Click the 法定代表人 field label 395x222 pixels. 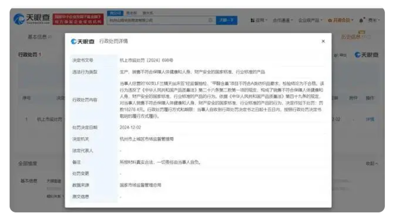(83, 151)
